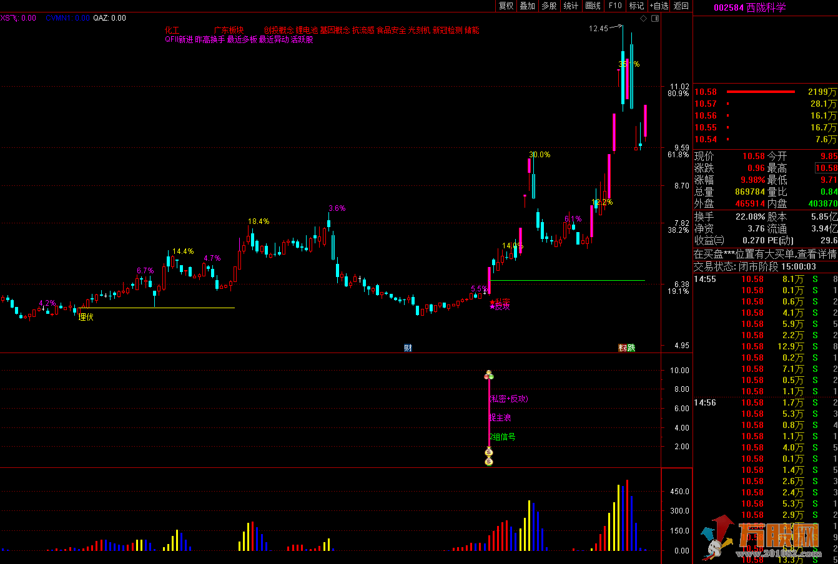Open the 新冠检测 concept tag

pyautogui.click(x=448, y=30)
